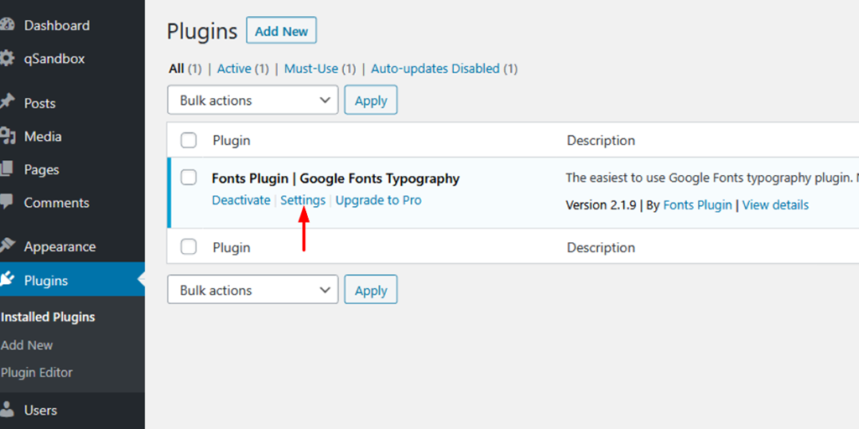Click Plugin column header at top
This screenshot has width=859, height=429.
pos(232,141)
